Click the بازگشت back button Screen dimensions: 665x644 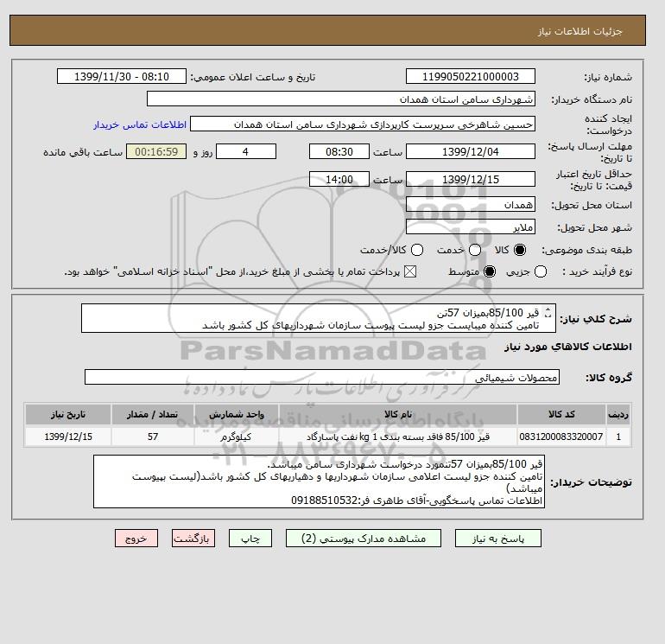click(193, 539)
